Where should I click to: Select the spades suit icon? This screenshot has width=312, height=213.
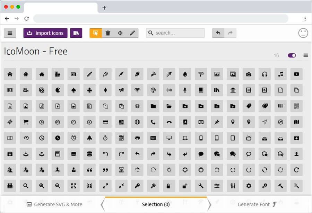73,90
